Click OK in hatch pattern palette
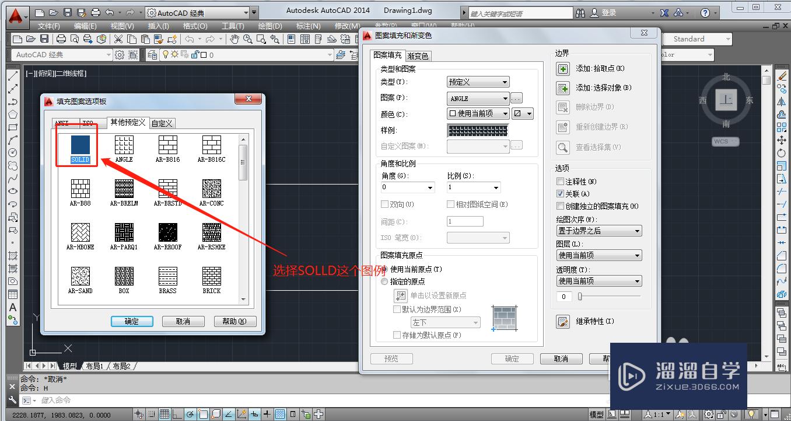 click(x=132, y=321)
